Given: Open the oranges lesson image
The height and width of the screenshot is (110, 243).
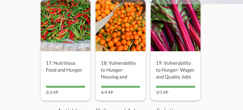Looking at the screenshot, I should point(121,25).
